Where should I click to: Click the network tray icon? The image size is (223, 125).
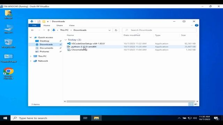click(x=190, y=118)
